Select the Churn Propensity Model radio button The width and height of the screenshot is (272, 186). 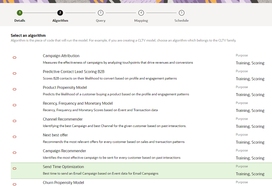14,184
